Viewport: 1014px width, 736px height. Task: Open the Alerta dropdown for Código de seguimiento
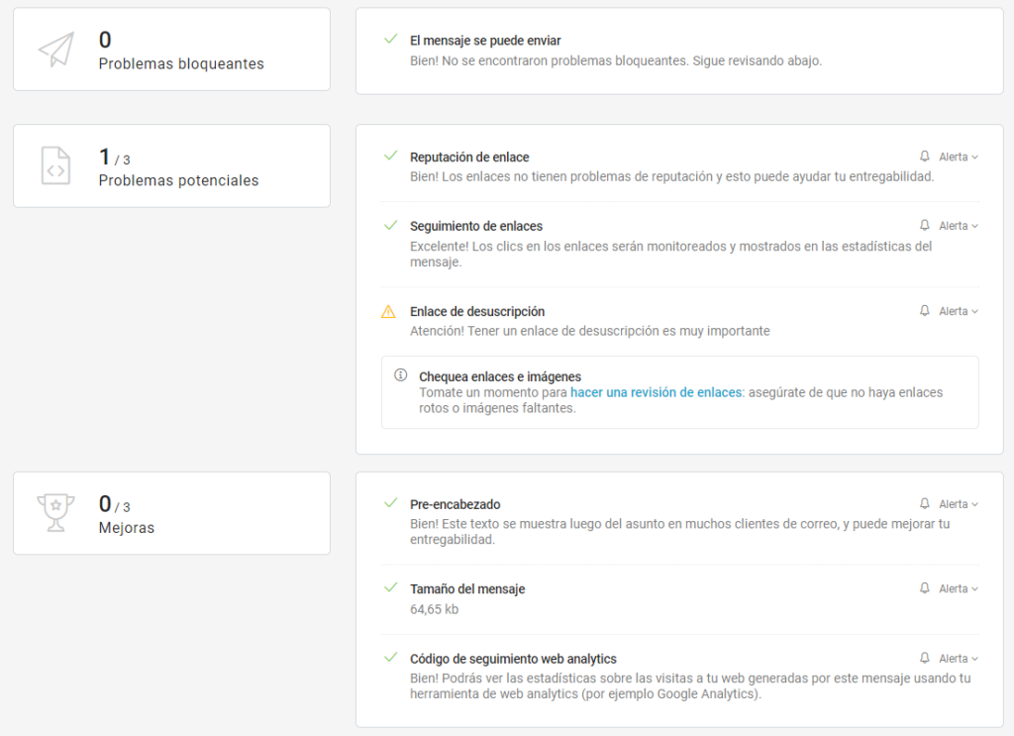[958, 659]
